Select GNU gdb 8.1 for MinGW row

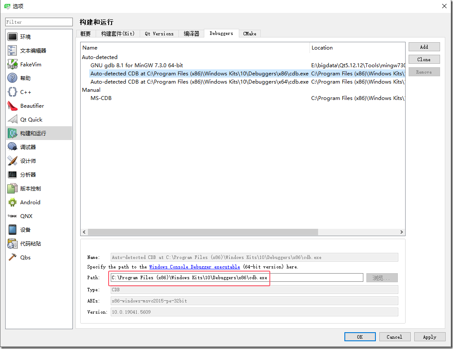point(243,65)
